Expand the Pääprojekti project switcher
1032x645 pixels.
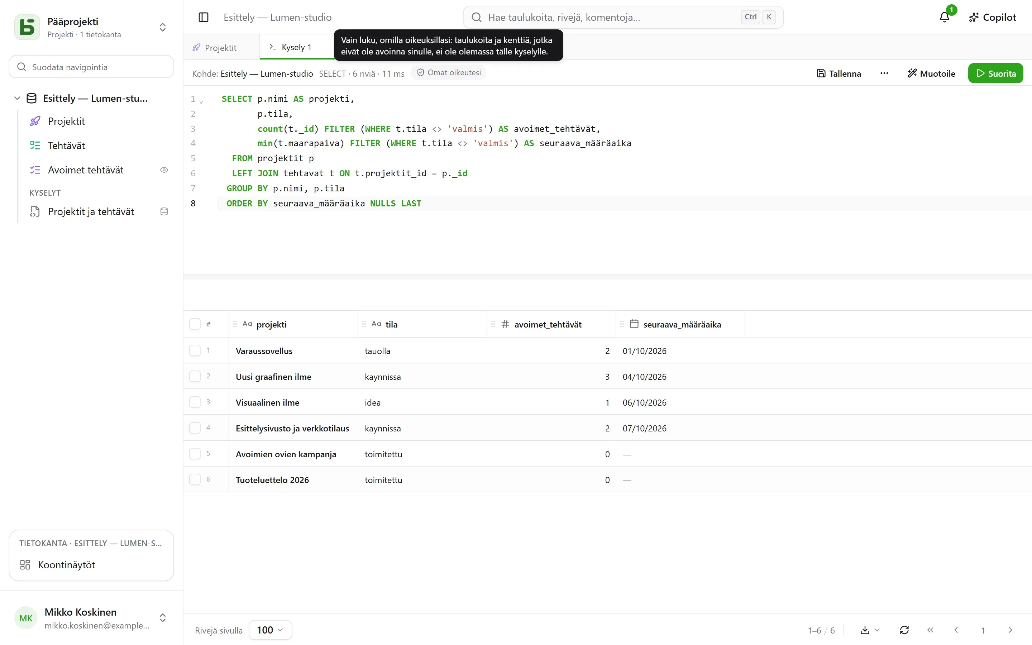[x=162, y=27]
